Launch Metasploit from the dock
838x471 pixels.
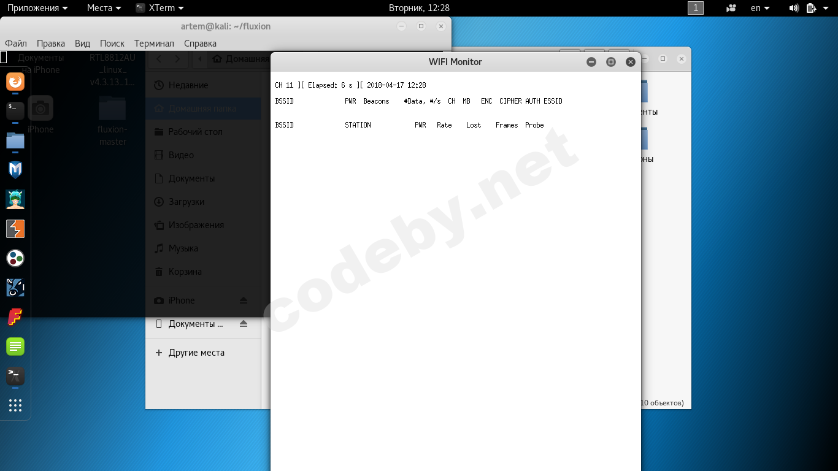15,170
